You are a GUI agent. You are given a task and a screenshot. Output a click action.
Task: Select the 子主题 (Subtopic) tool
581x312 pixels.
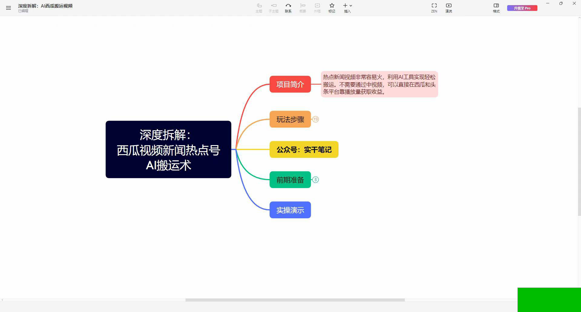coord(274,8)
